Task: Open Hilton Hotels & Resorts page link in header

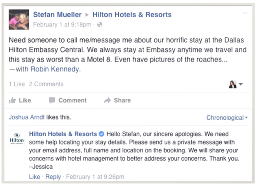Action: [x=132, y=15]
